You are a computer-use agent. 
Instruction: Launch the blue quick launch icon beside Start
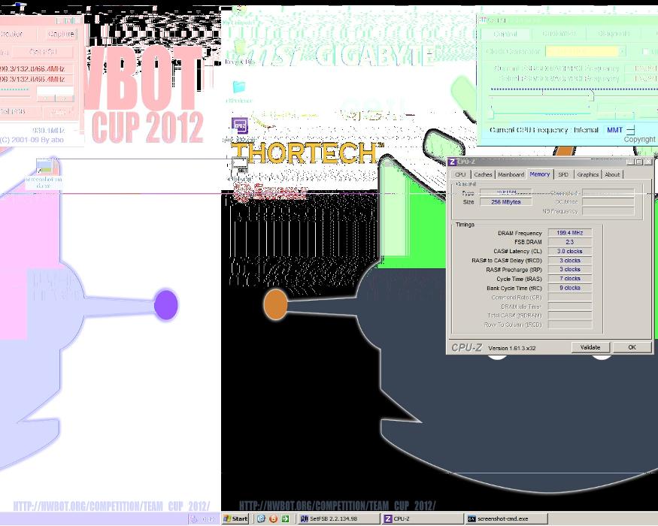coord(261,519)
